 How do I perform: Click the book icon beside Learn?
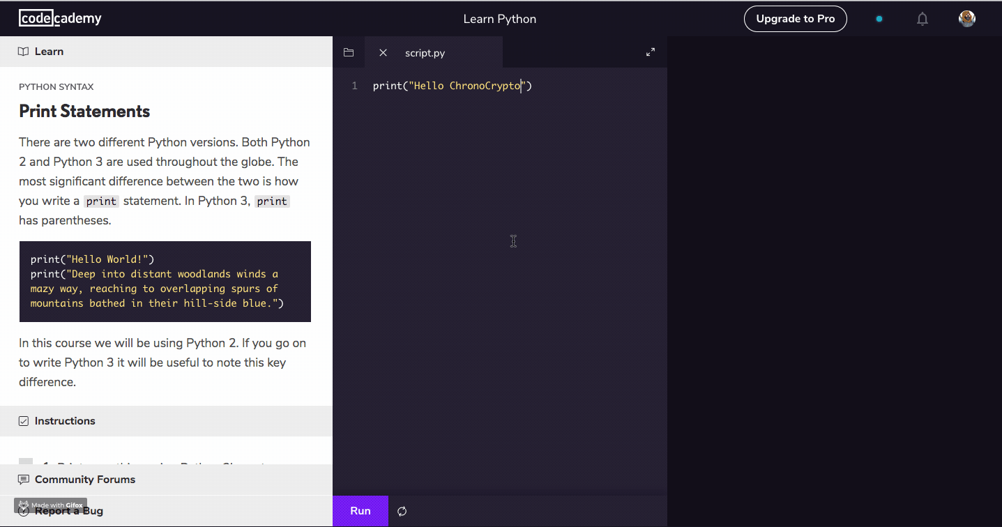coord(24,52)
